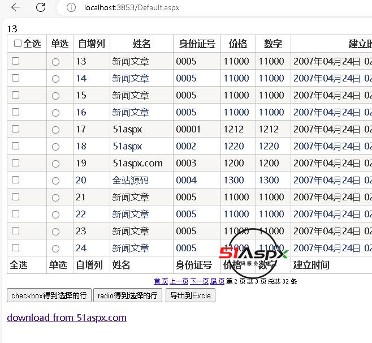This screenshot has height=343, width=372.
Task: Click the browser back arrow
Action: [x=16, y=7]
